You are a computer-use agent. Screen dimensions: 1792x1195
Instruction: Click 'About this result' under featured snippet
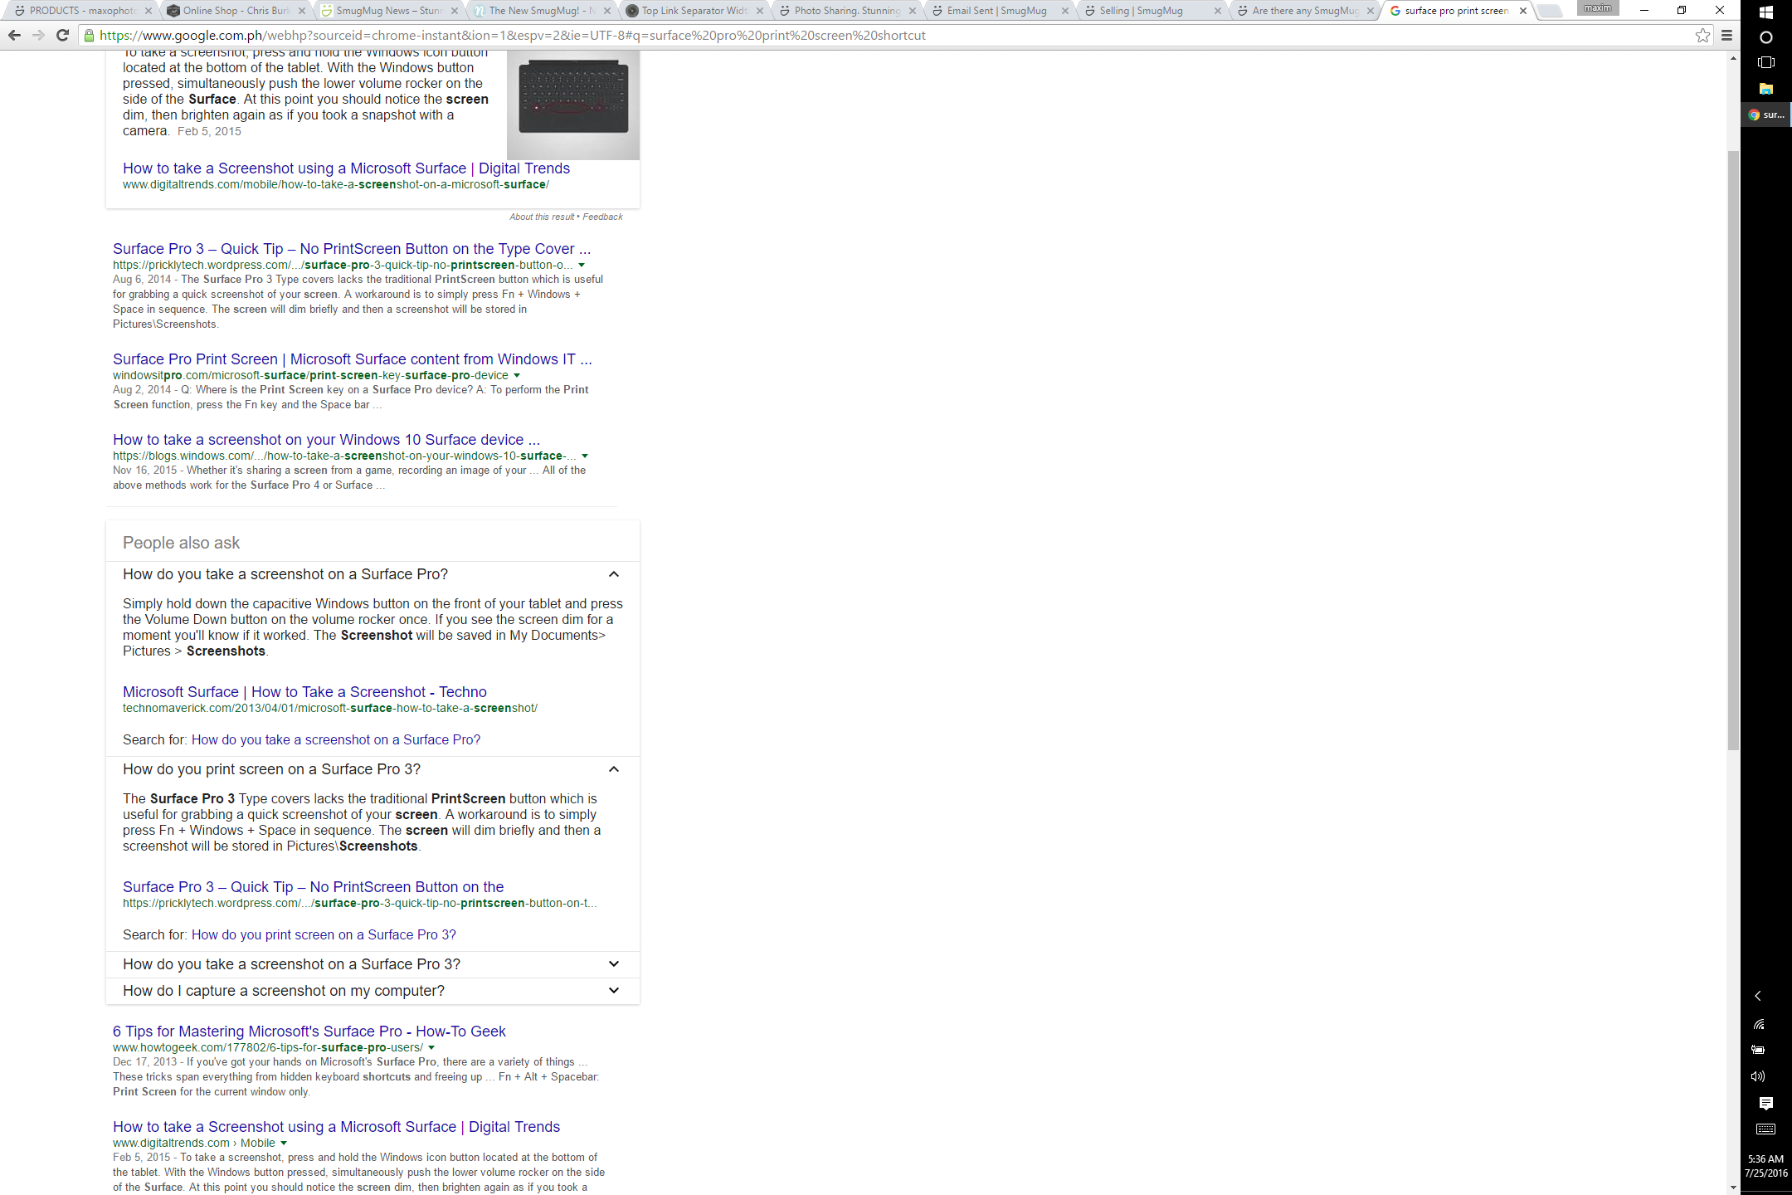click(542, 217)
